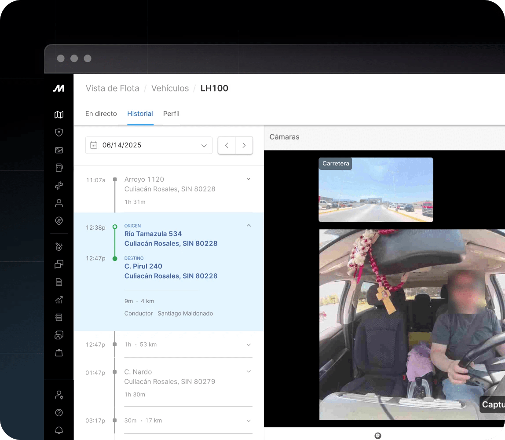Open Reports via the chart icon
This screenshot has width=505, height=440.
pos(59,300)
